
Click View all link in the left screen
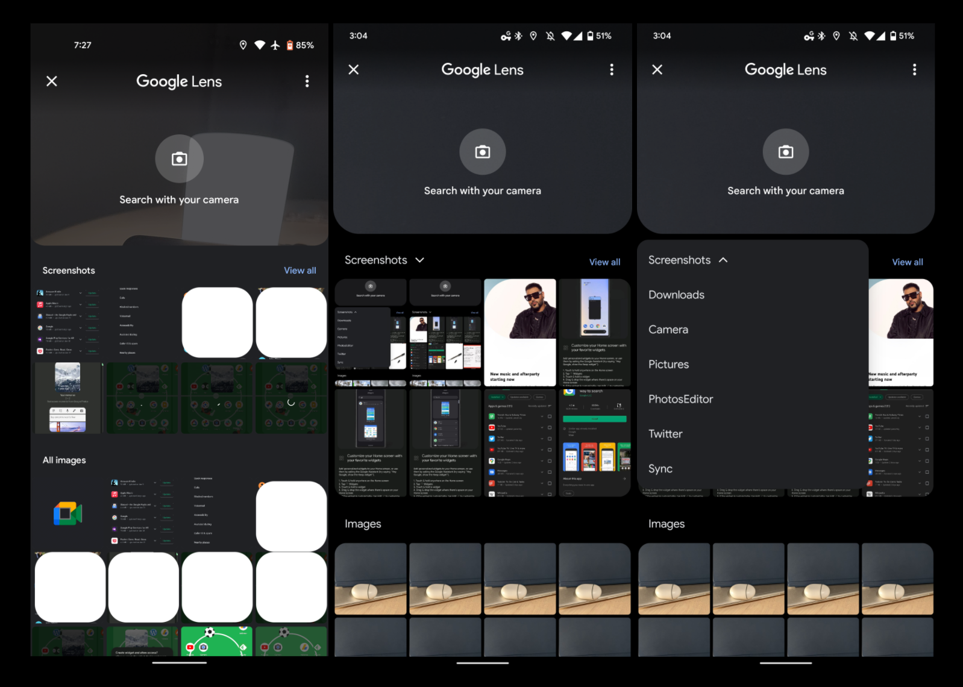click(300, 271)
